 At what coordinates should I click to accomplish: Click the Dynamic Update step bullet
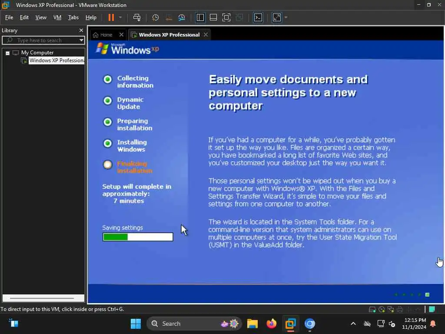[x=108, y=100]
